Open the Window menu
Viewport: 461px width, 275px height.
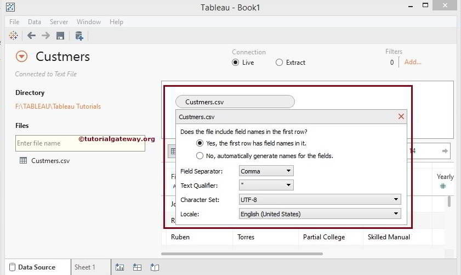click(88, 22)
